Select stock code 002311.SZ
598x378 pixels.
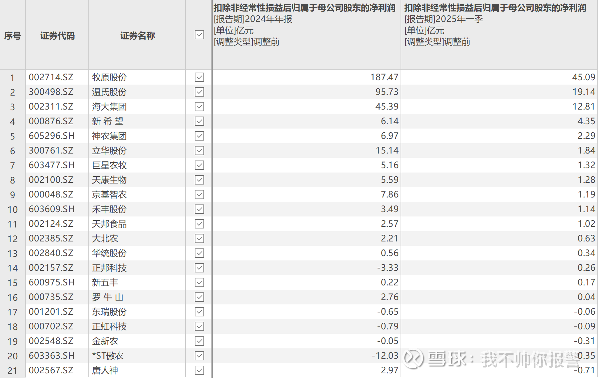coord(51,107)
